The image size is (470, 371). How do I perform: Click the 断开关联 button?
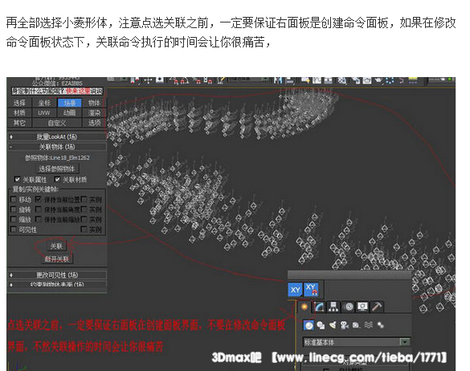57,259
